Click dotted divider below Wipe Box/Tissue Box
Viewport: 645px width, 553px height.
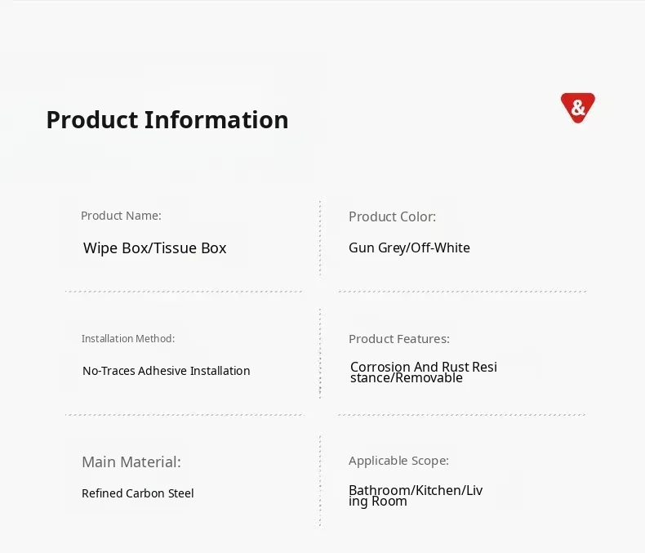pos(184,291)
